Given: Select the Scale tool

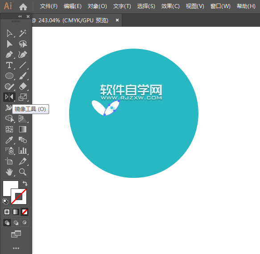Looking at the screenshot, I should click(23, 97).
